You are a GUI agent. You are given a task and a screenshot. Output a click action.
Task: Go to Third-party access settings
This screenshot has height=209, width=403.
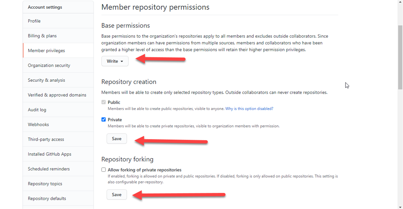coord(46,139)
